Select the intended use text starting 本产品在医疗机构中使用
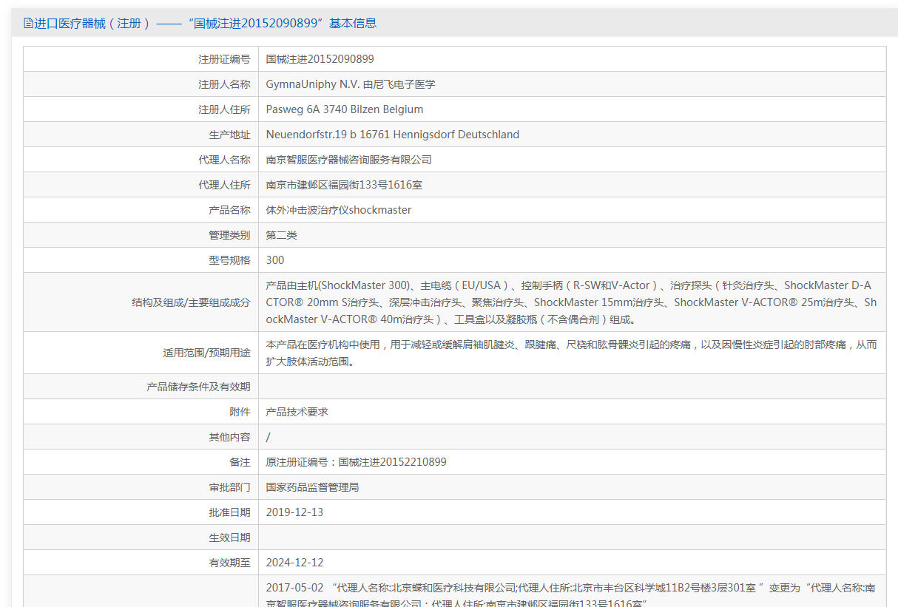 pos(571,353)
